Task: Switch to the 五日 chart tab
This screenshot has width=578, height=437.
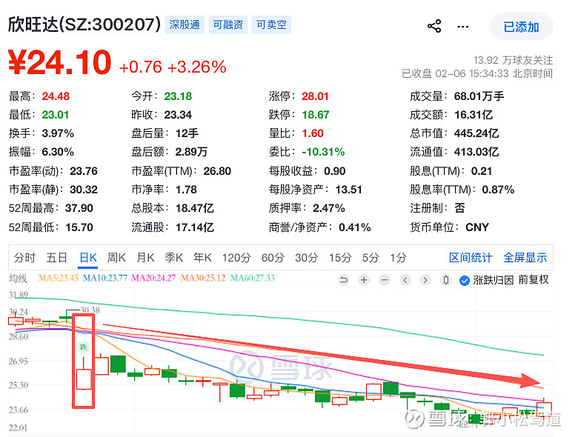Action: (x=57, y=258)
